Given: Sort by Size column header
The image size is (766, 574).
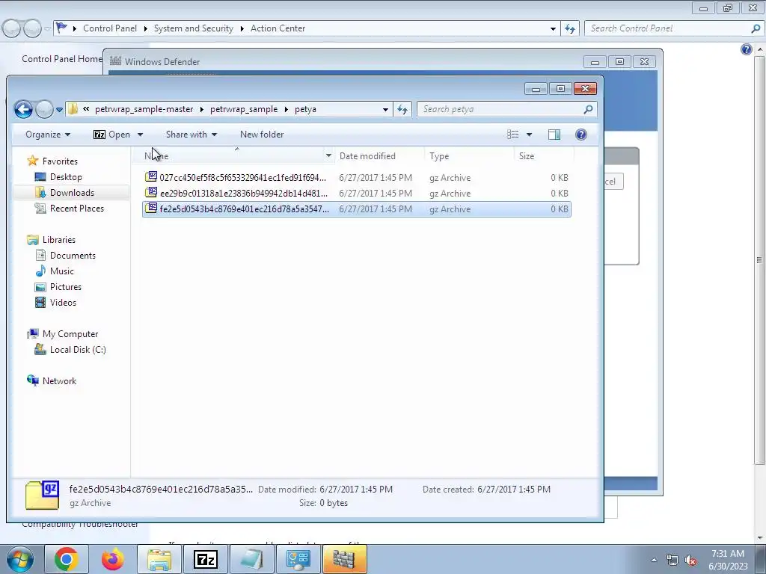Looking at the screenshot, I should [x=545, y=156].
